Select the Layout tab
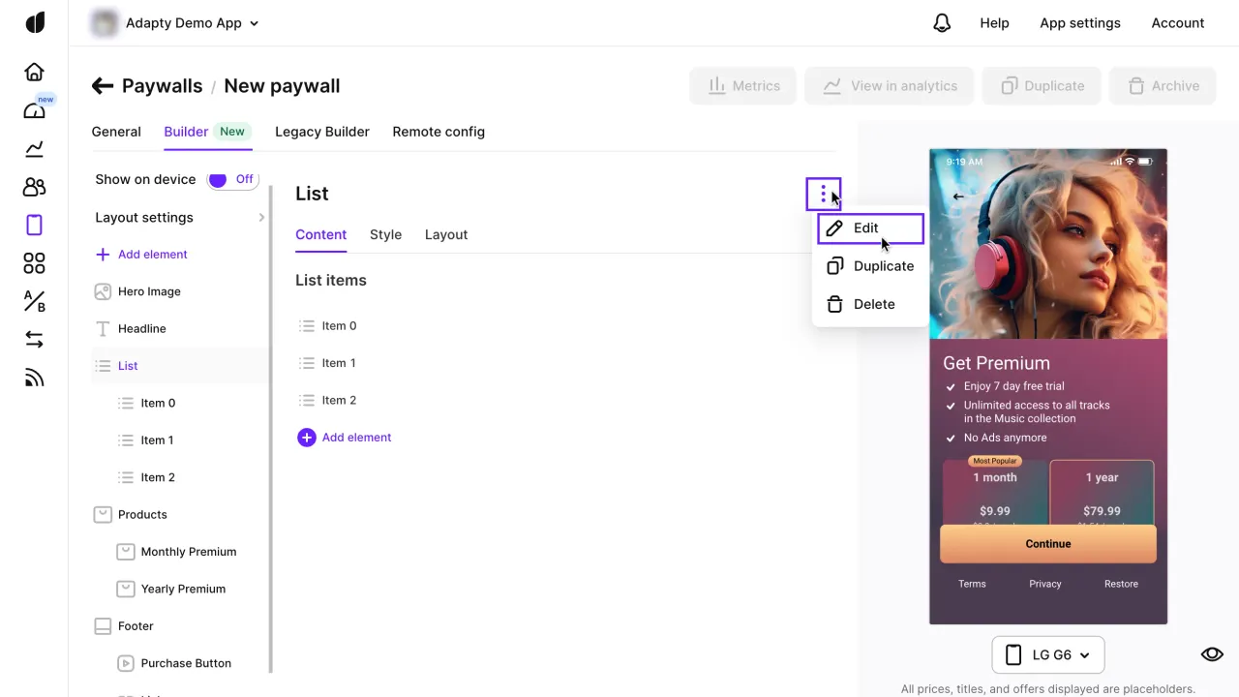1239x697 pixels. (446, 234)
